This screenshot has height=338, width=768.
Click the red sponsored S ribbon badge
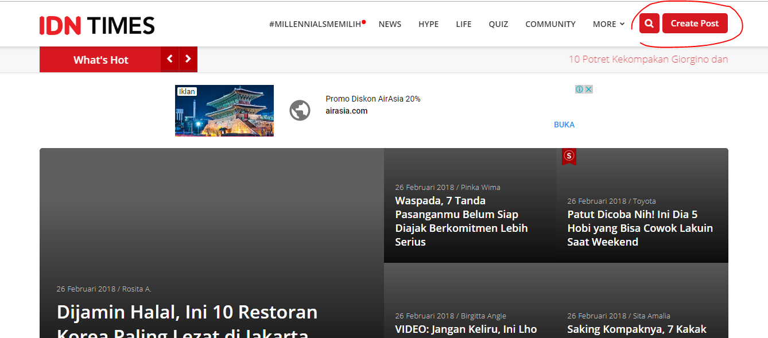[x=569, y=156]
